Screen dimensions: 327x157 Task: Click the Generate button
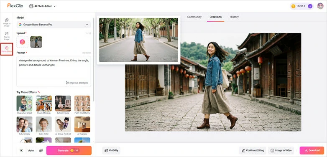pyautogui.click(x=69, y=150)
